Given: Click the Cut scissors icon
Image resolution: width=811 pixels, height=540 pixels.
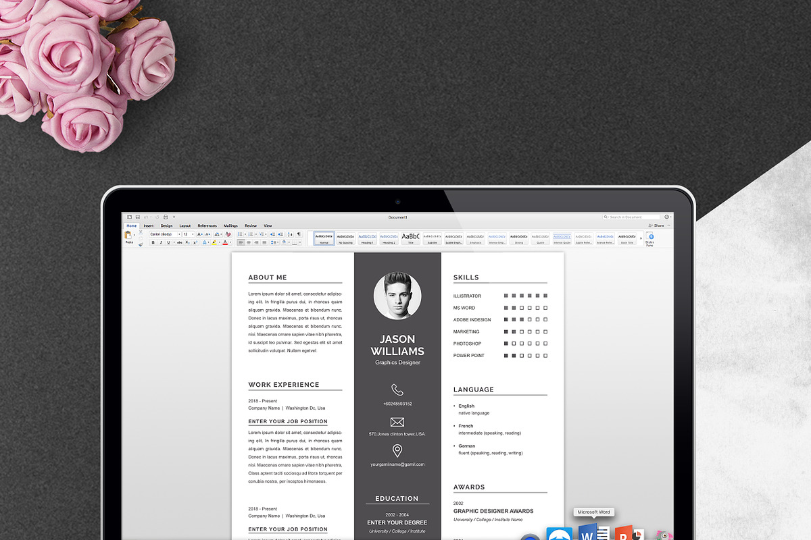Looking at the screenshot, I should click(141, 232).
